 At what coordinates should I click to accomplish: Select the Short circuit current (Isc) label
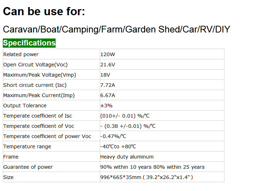coord(35,85)
